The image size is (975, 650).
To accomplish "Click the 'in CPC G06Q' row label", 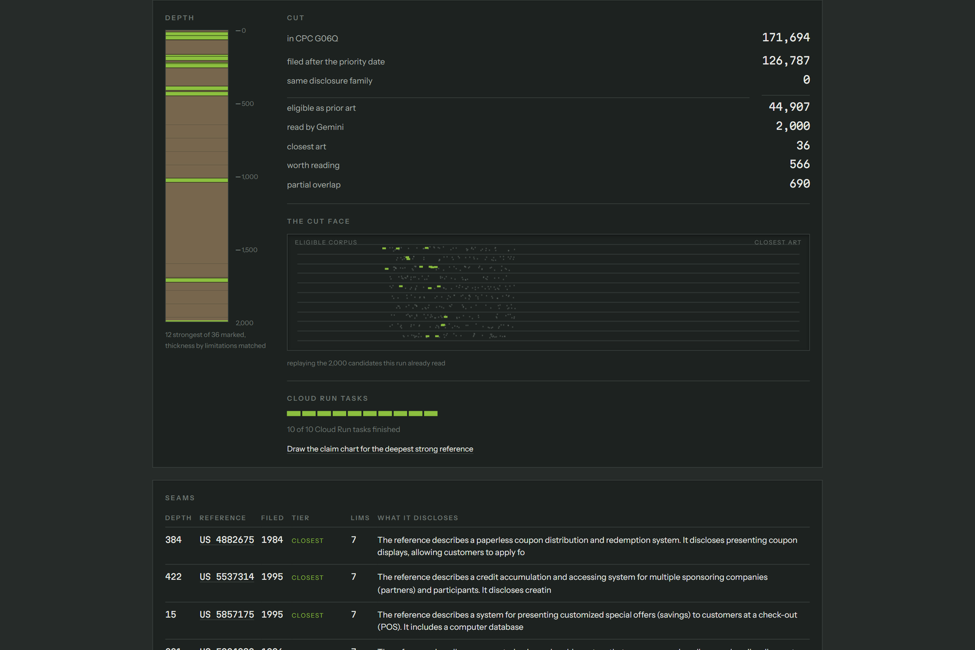I will tap(313, 38).
